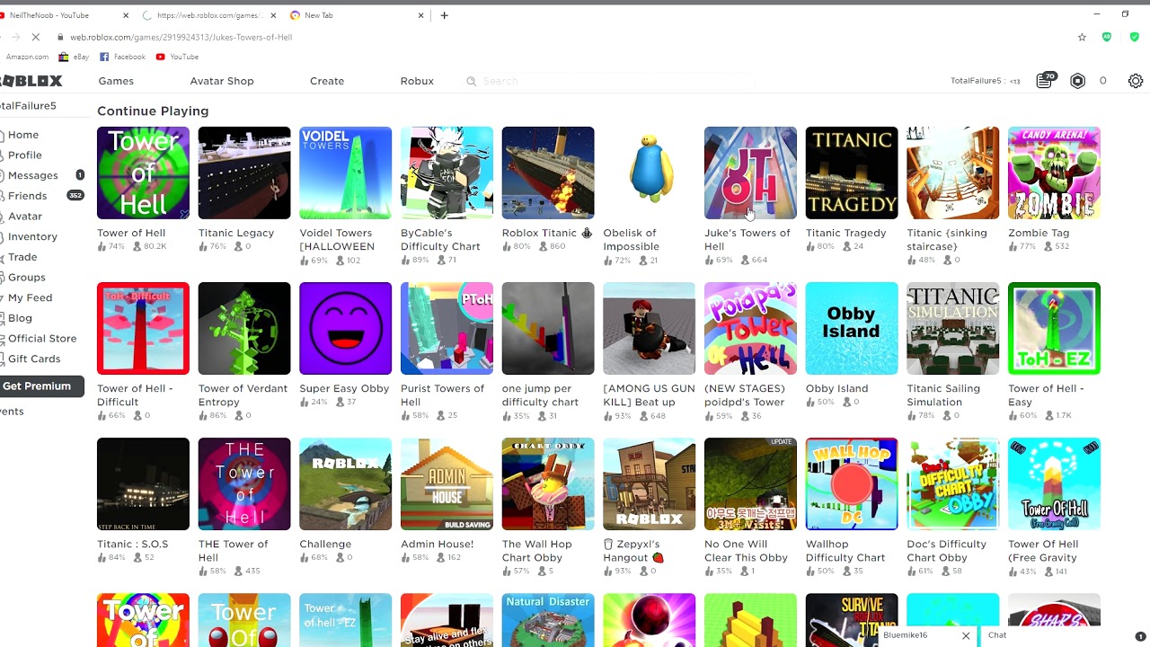Open the Roblox Titanic game thumbnail

coord(548,173)
